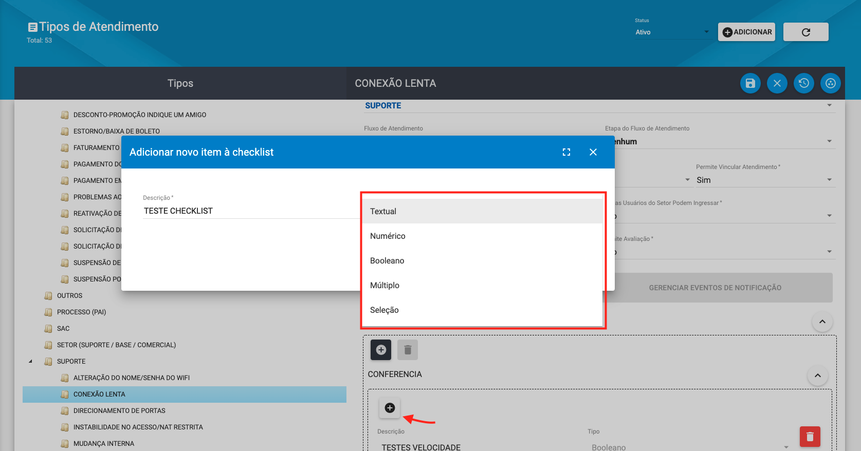Image resolution: width=861 pixels, height=451 pixels.
Task: Collapse the SUPORTE tree node arrow
Action: (30, 361)
